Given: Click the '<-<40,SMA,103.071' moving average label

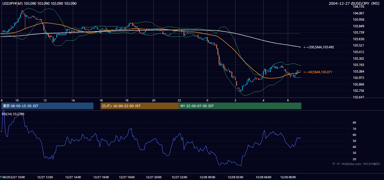Looking at the screenshot, I should 318,72.
